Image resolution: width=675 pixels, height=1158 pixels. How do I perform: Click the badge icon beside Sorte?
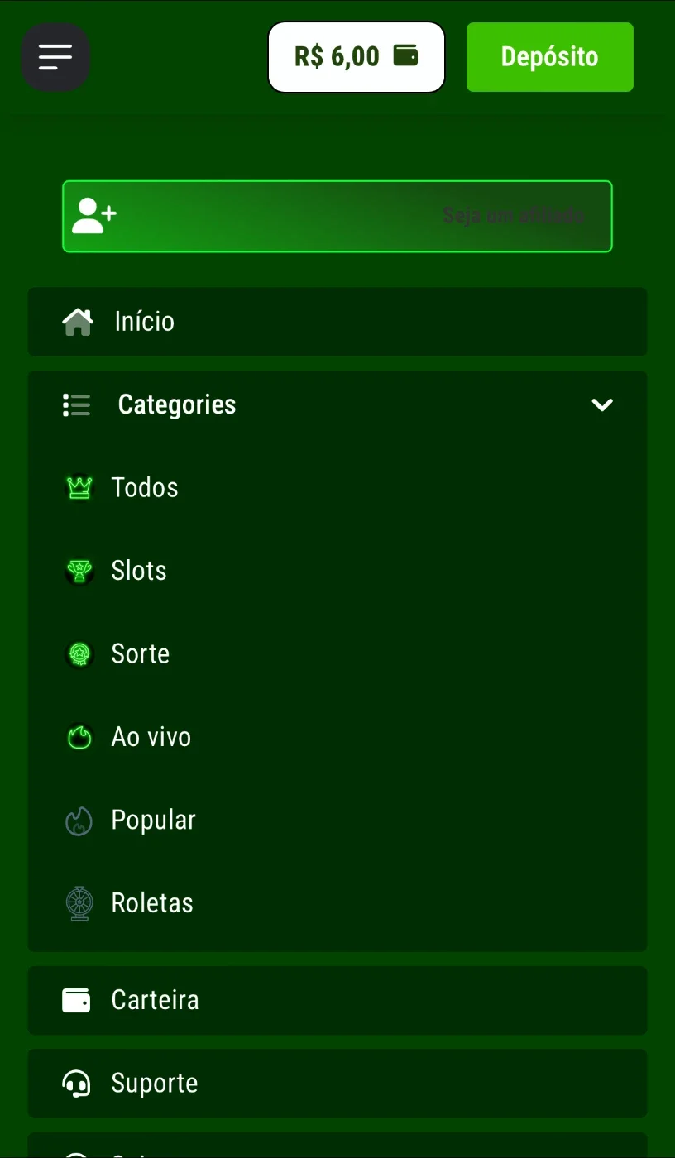(x=79, y=654)
